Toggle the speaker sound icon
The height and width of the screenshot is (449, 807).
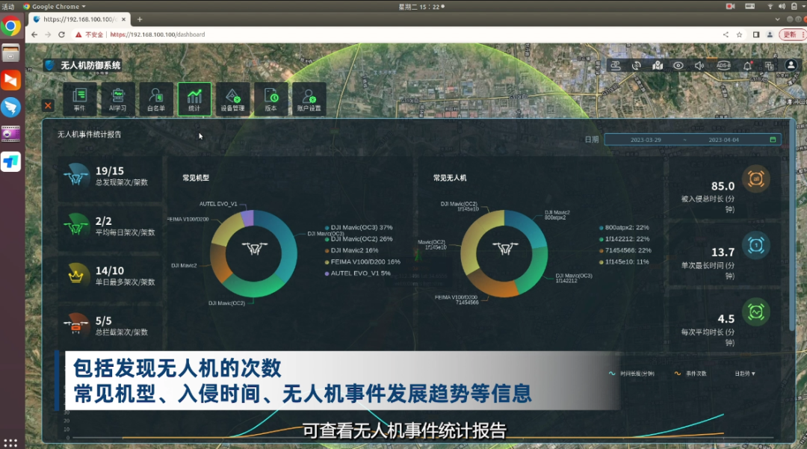(x=699, y=66)
